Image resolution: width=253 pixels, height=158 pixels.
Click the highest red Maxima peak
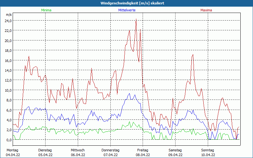pos(136,19)
